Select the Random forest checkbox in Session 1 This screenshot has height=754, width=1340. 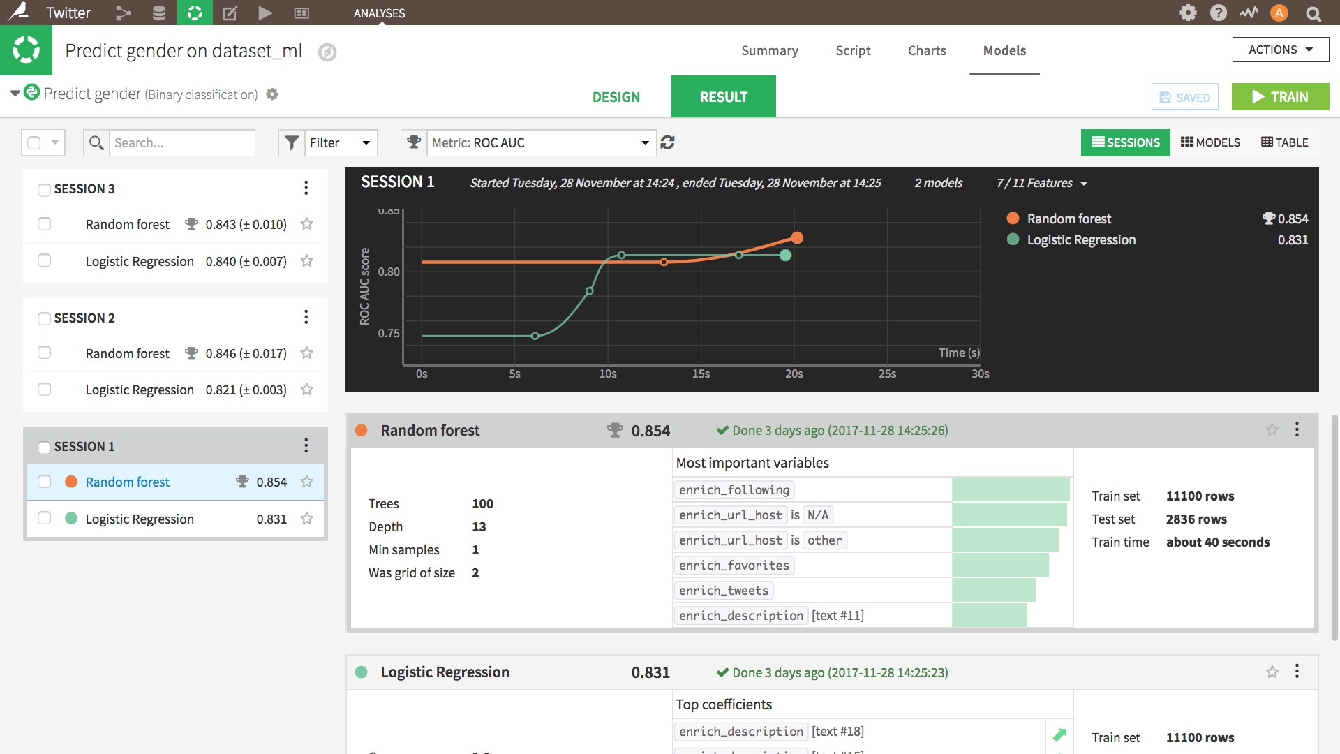pos(44,481)
